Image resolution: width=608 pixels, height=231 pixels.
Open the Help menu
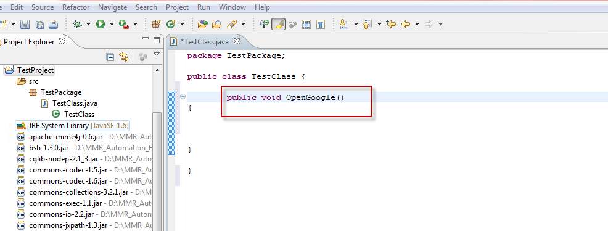(262, 7)
